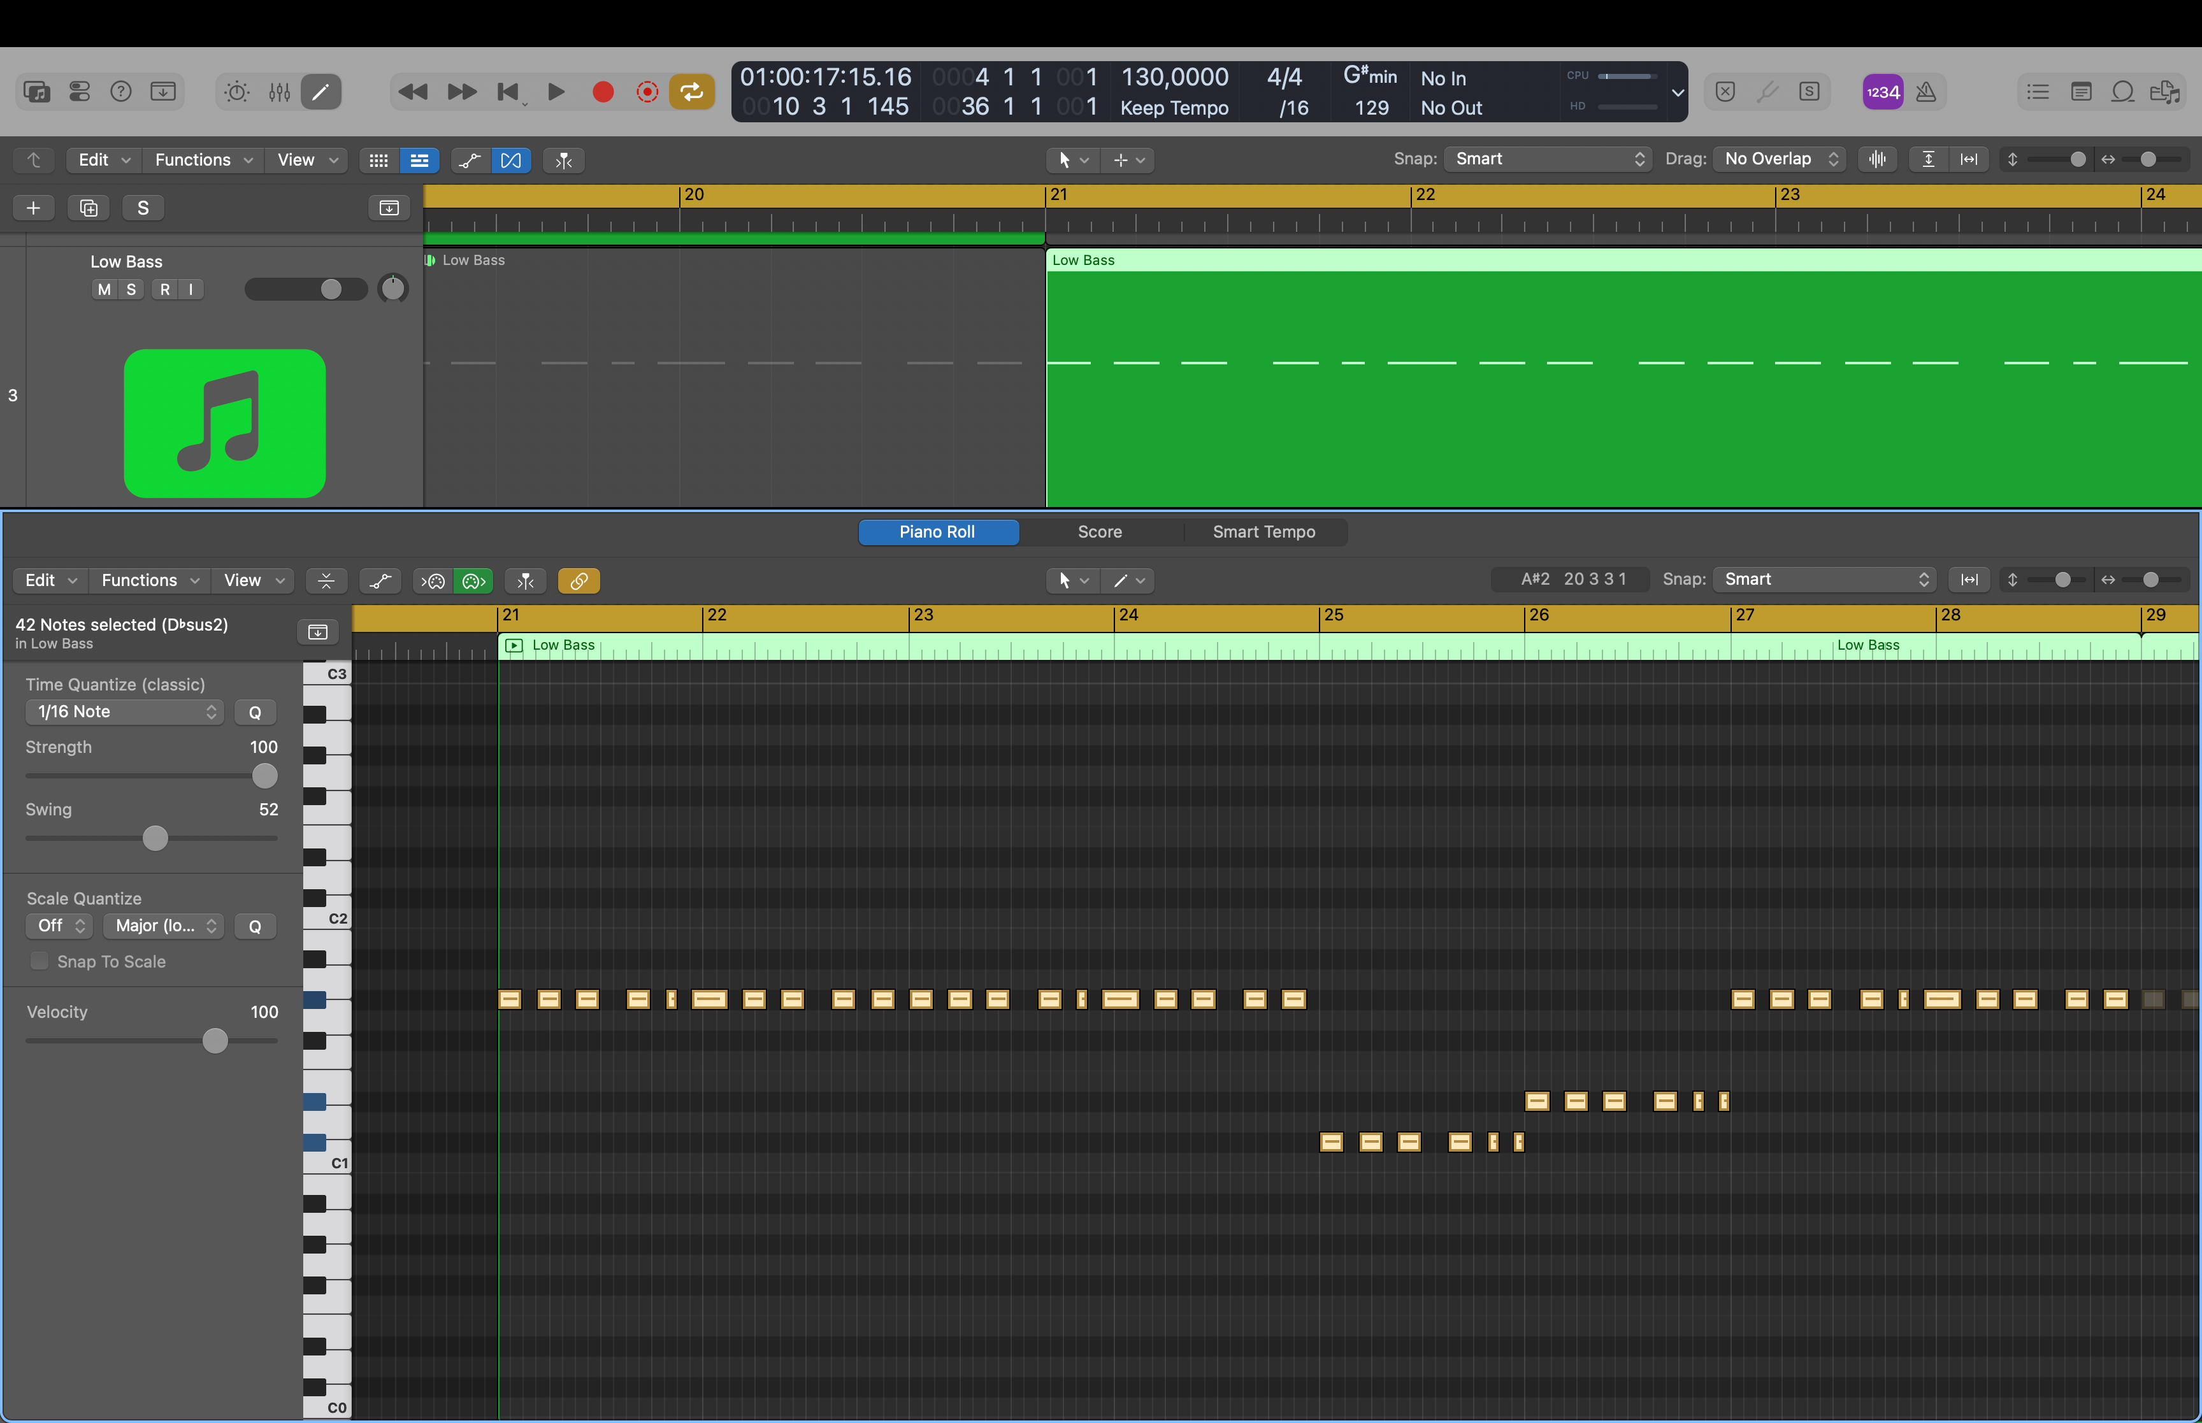2202x1423 pixels.
Task: Click the Record button in transport
Action: coord(603,92)
